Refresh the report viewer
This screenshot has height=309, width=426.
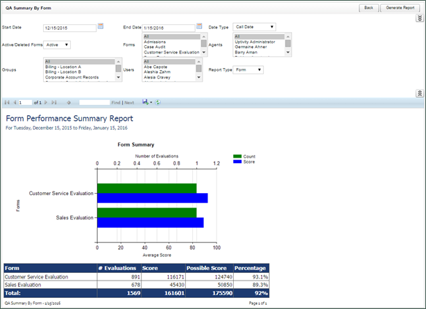157,102
